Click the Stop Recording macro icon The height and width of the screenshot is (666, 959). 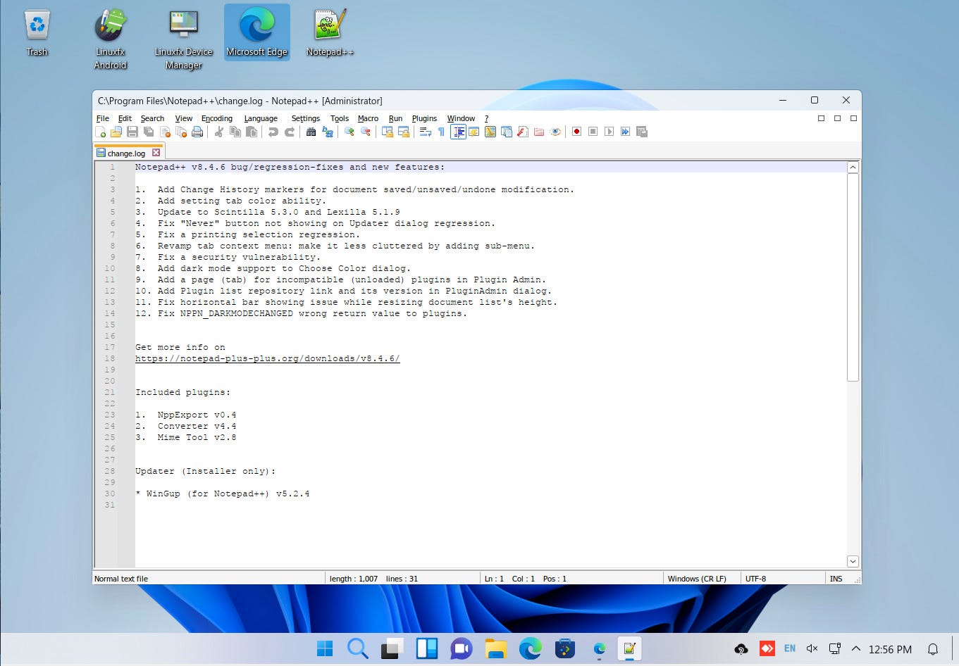(593, 132)
